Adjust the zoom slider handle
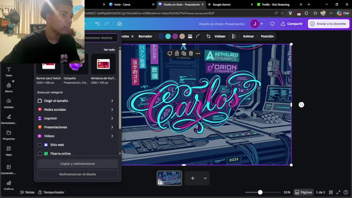This screenshot has height=198, width=352. point(260,192)
